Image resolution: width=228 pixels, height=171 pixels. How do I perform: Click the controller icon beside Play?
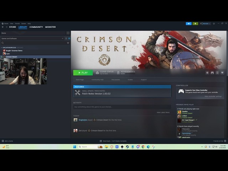(212, 73)
